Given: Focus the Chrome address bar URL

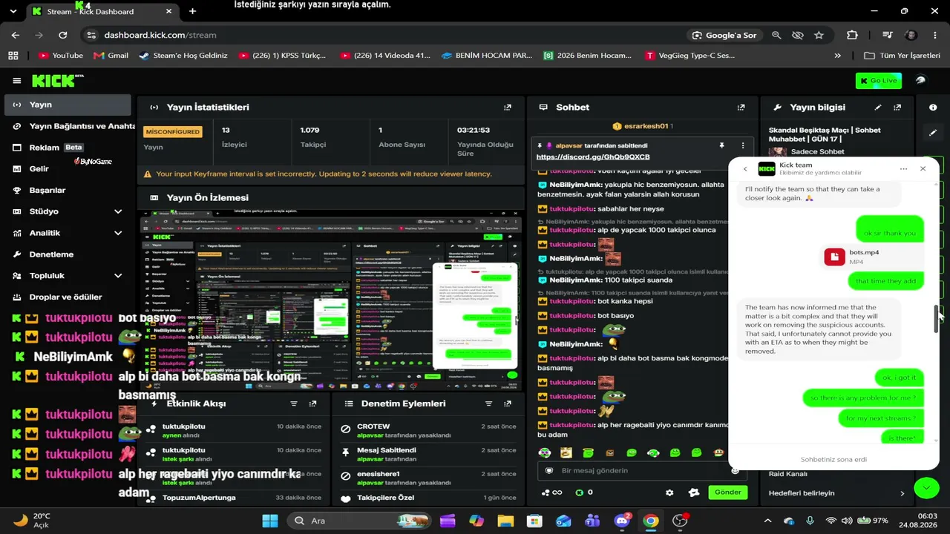Looking at the screenshot, I should pos(160,35).
